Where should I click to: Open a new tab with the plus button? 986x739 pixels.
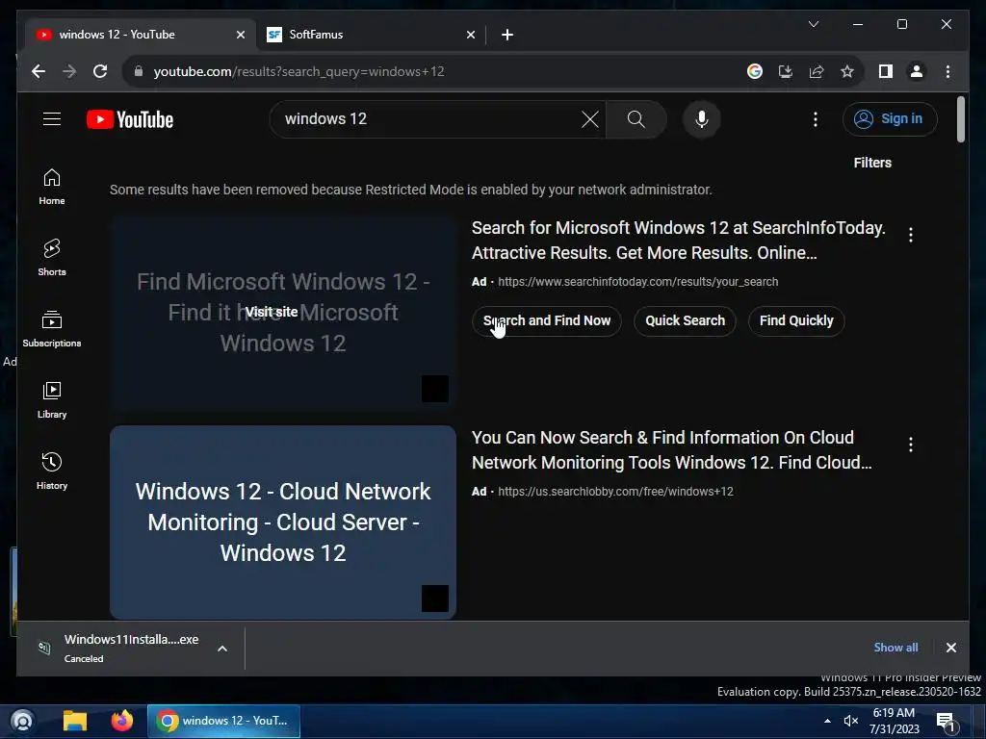point(507,35)
